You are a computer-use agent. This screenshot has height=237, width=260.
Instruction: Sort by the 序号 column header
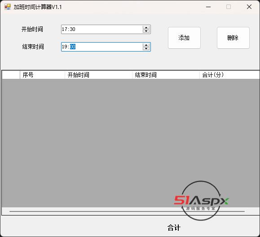click(x=43, y=75)
